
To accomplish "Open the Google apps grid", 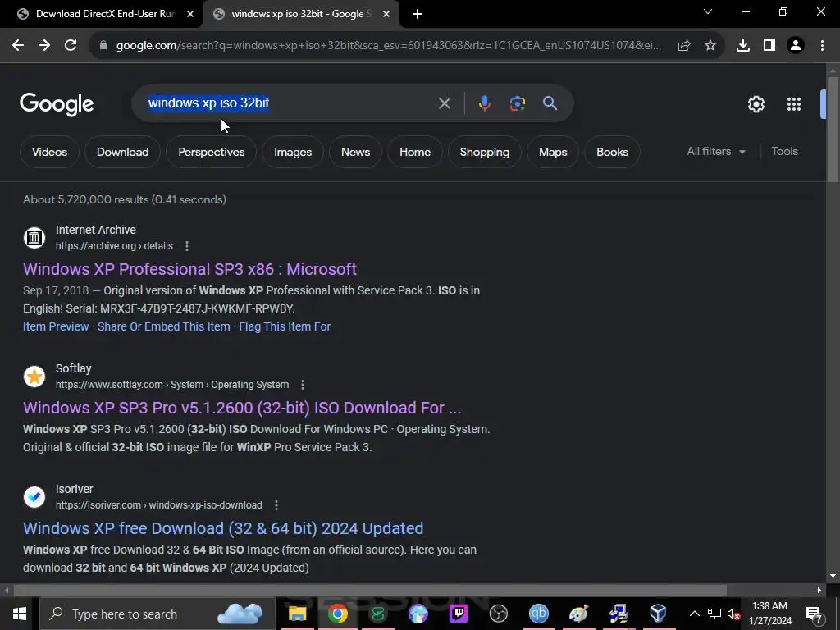I will point(794,104).
